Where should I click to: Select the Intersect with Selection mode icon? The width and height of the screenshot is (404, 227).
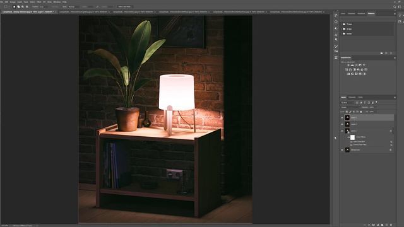27,7
